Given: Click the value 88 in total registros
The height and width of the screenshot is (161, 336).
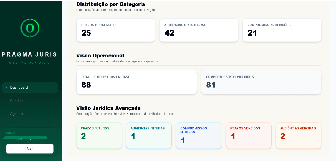Looking at the screenshot, I should coord(86,85).
